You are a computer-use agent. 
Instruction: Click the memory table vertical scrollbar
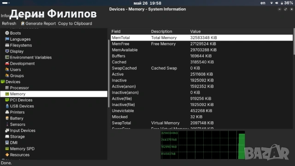pos(294,41)
